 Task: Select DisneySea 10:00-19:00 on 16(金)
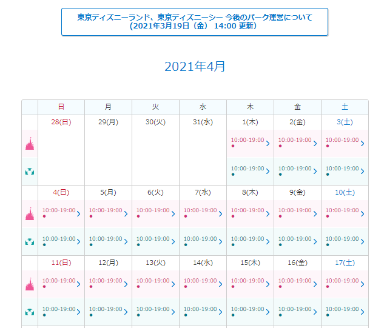click(295, 309)
